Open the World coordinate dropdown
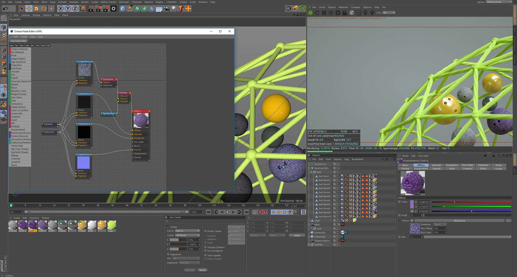 point(257,235)
